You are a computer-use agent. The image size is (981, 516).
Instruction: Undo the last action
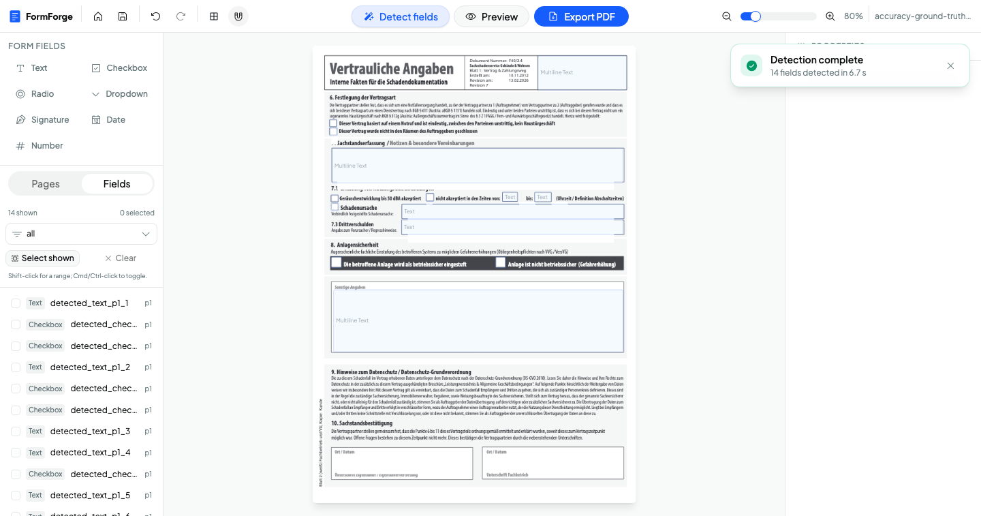(155, 16)
